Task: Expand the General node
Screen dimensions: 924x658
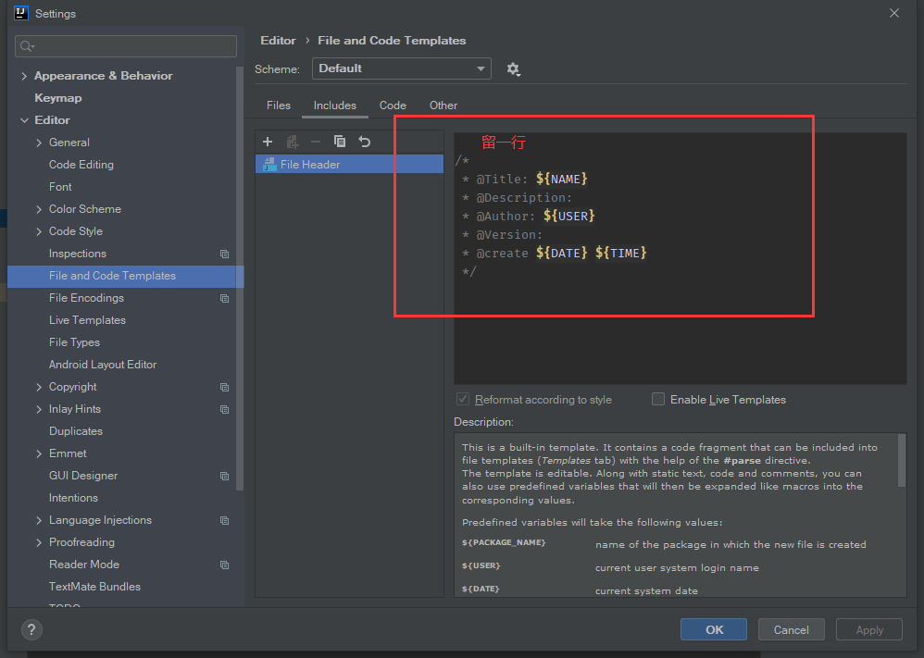Action: (x=39, y=143)
